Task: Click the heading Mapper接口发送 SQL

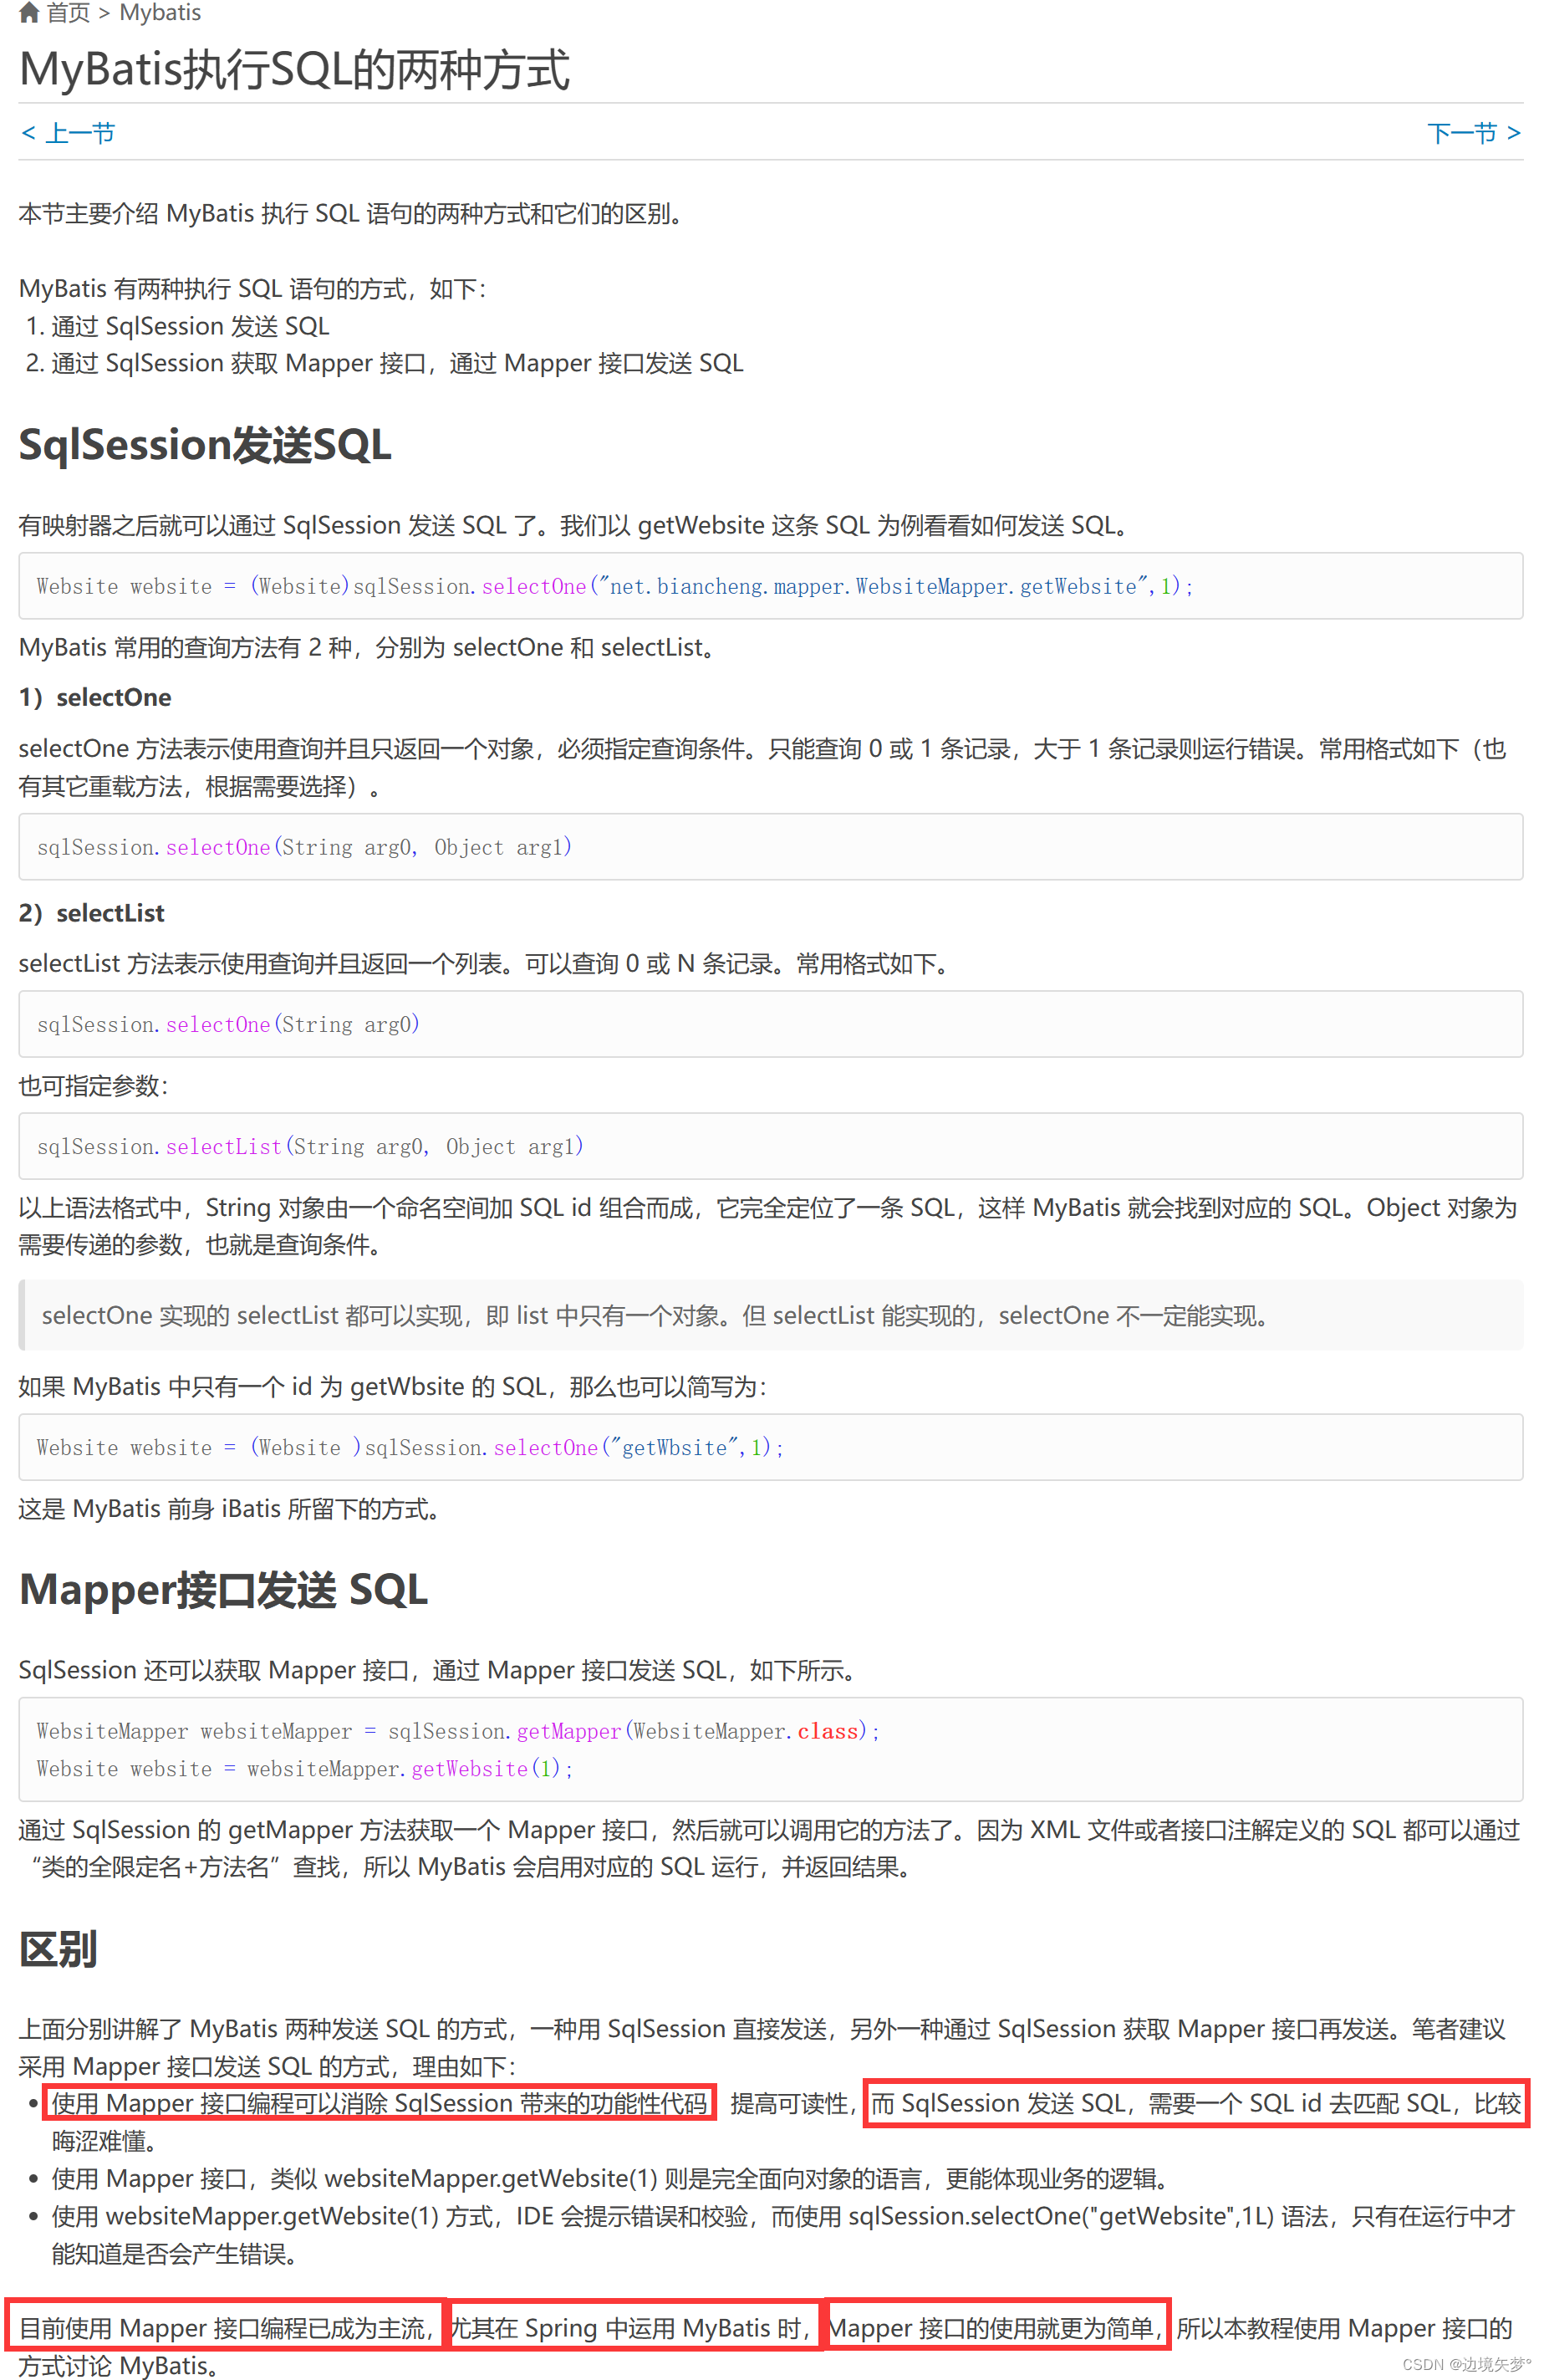Action: pos(224,1589)
